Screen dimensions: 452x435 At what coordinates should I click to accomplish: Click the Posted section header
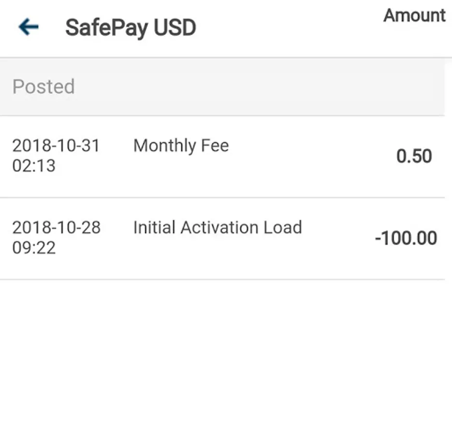pos(44,87)
